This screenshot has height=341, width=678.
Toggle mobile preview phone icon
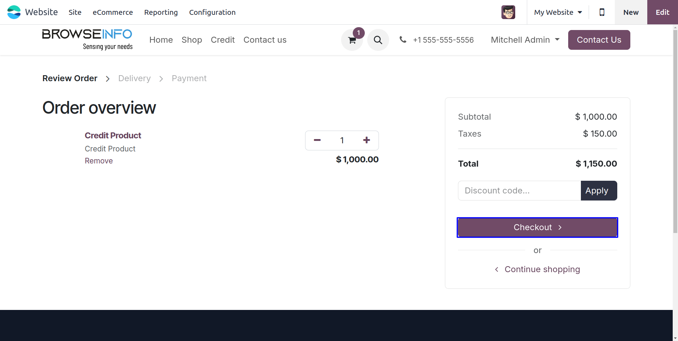point(602,12)
